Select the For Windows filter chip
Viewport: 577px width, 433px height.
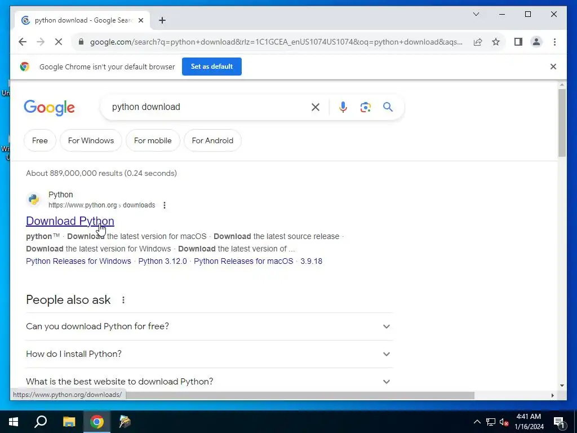pyautogui.click(x=91, y=140)
